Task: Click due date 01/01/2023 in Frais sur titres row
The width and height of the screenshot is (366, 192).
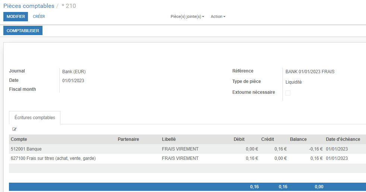Action: (x=337, y=158)
